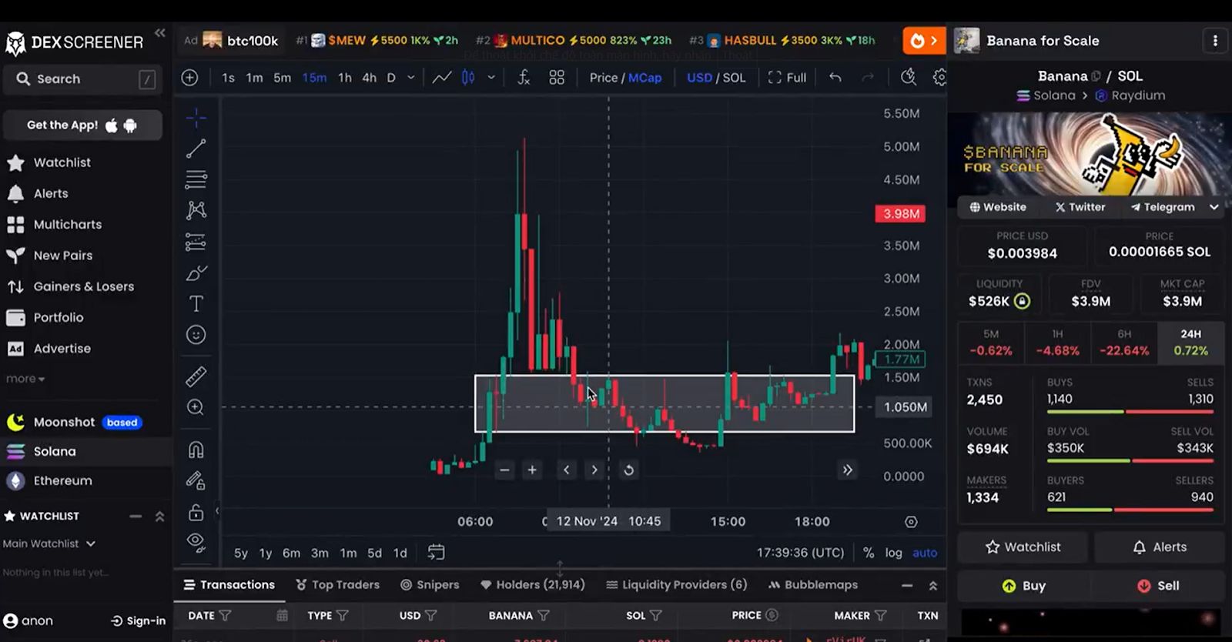Click Sign-in link
This screenshot has width=1232, height=642.
point(139,620)
